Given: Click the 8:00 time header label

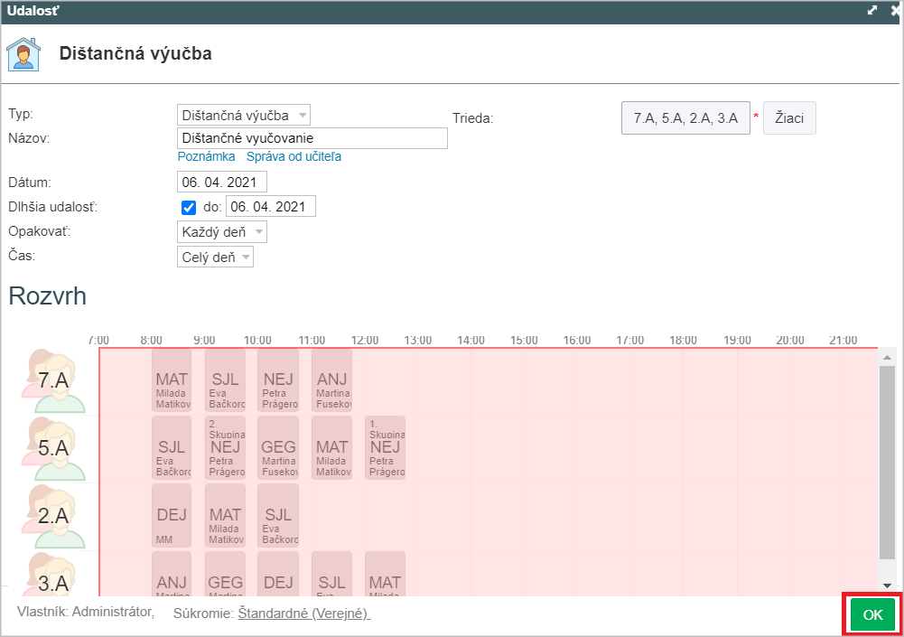Looking at the screenshot, I should click(152, 341).
